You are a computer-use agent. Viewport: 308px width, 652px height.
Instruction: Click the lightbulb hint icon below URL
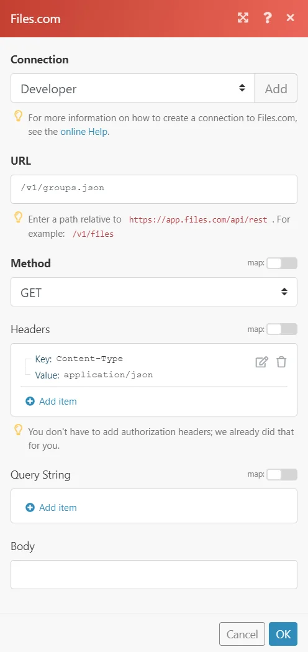click(18, 217)
